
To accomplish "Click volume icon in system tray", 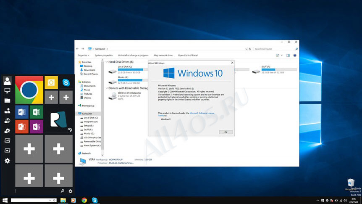I will [x=345, y=201].
